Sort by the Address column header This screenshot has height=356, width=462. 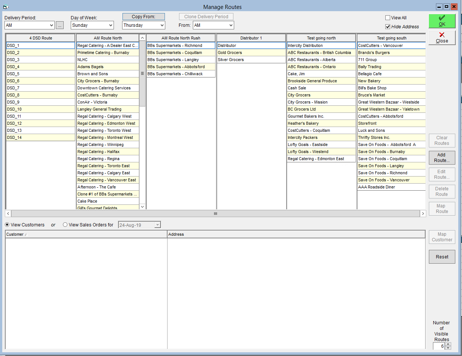296,234
